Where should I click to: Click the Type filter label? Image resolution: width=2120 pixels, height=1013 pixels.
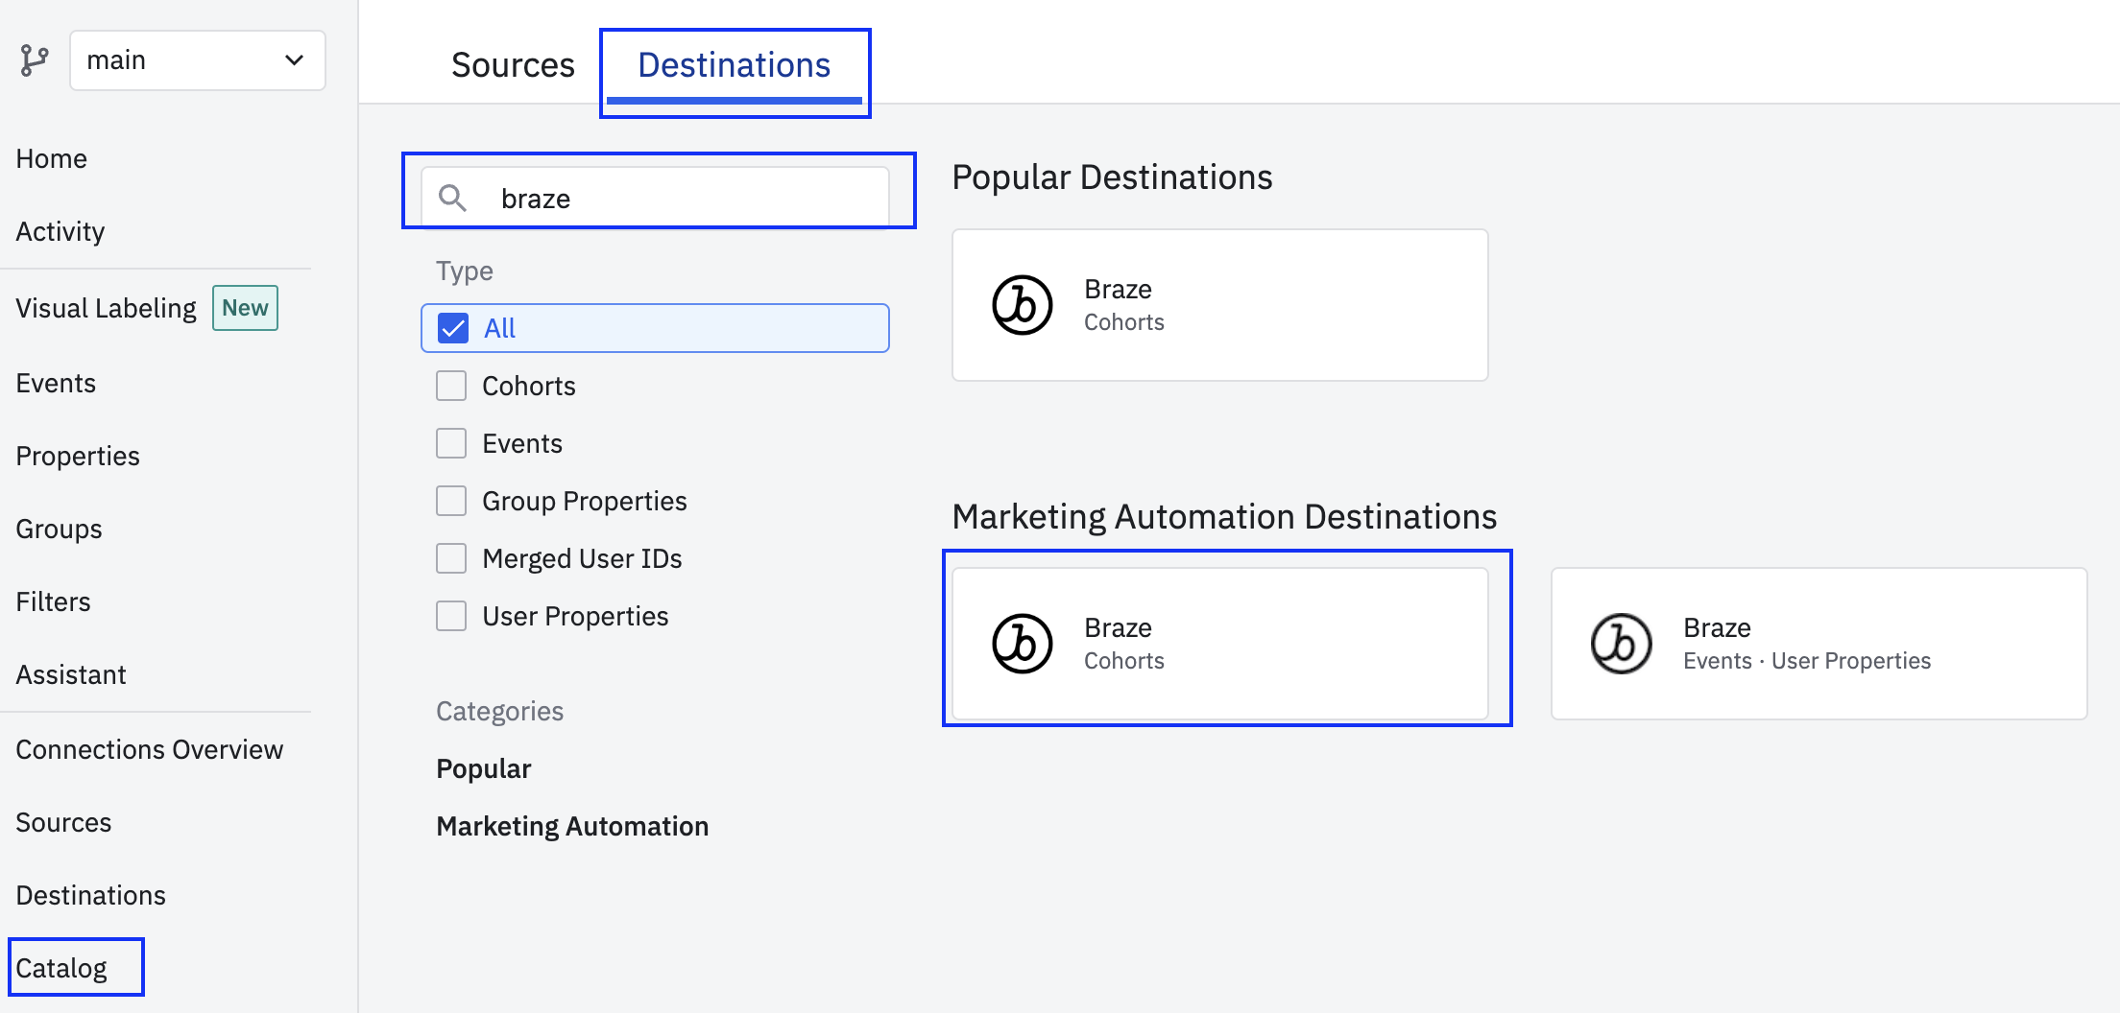pos(465,271)
